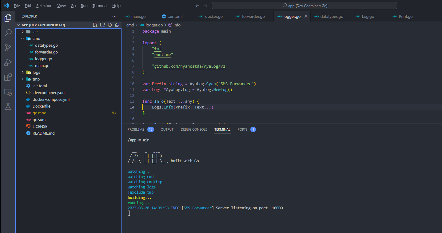Open the Help menu
This screenshot has height=233, width=442.
pos(116,6)
